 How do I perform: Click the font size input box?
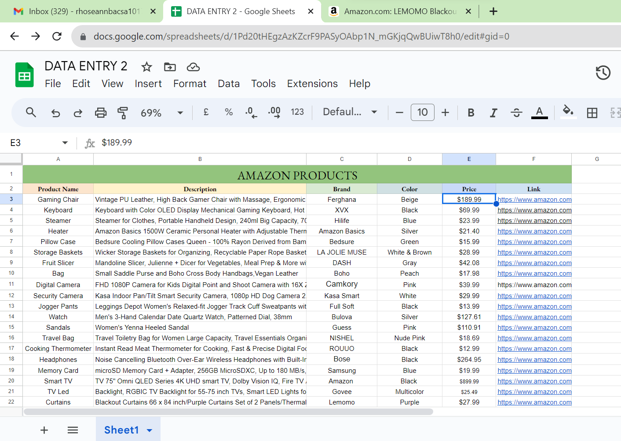click(x=422, y=113)
